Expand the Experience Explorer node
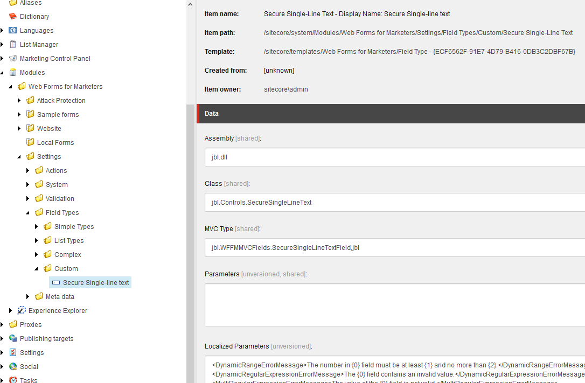Image resolution: width=585 pixels, height=383 pixels. 10,310
